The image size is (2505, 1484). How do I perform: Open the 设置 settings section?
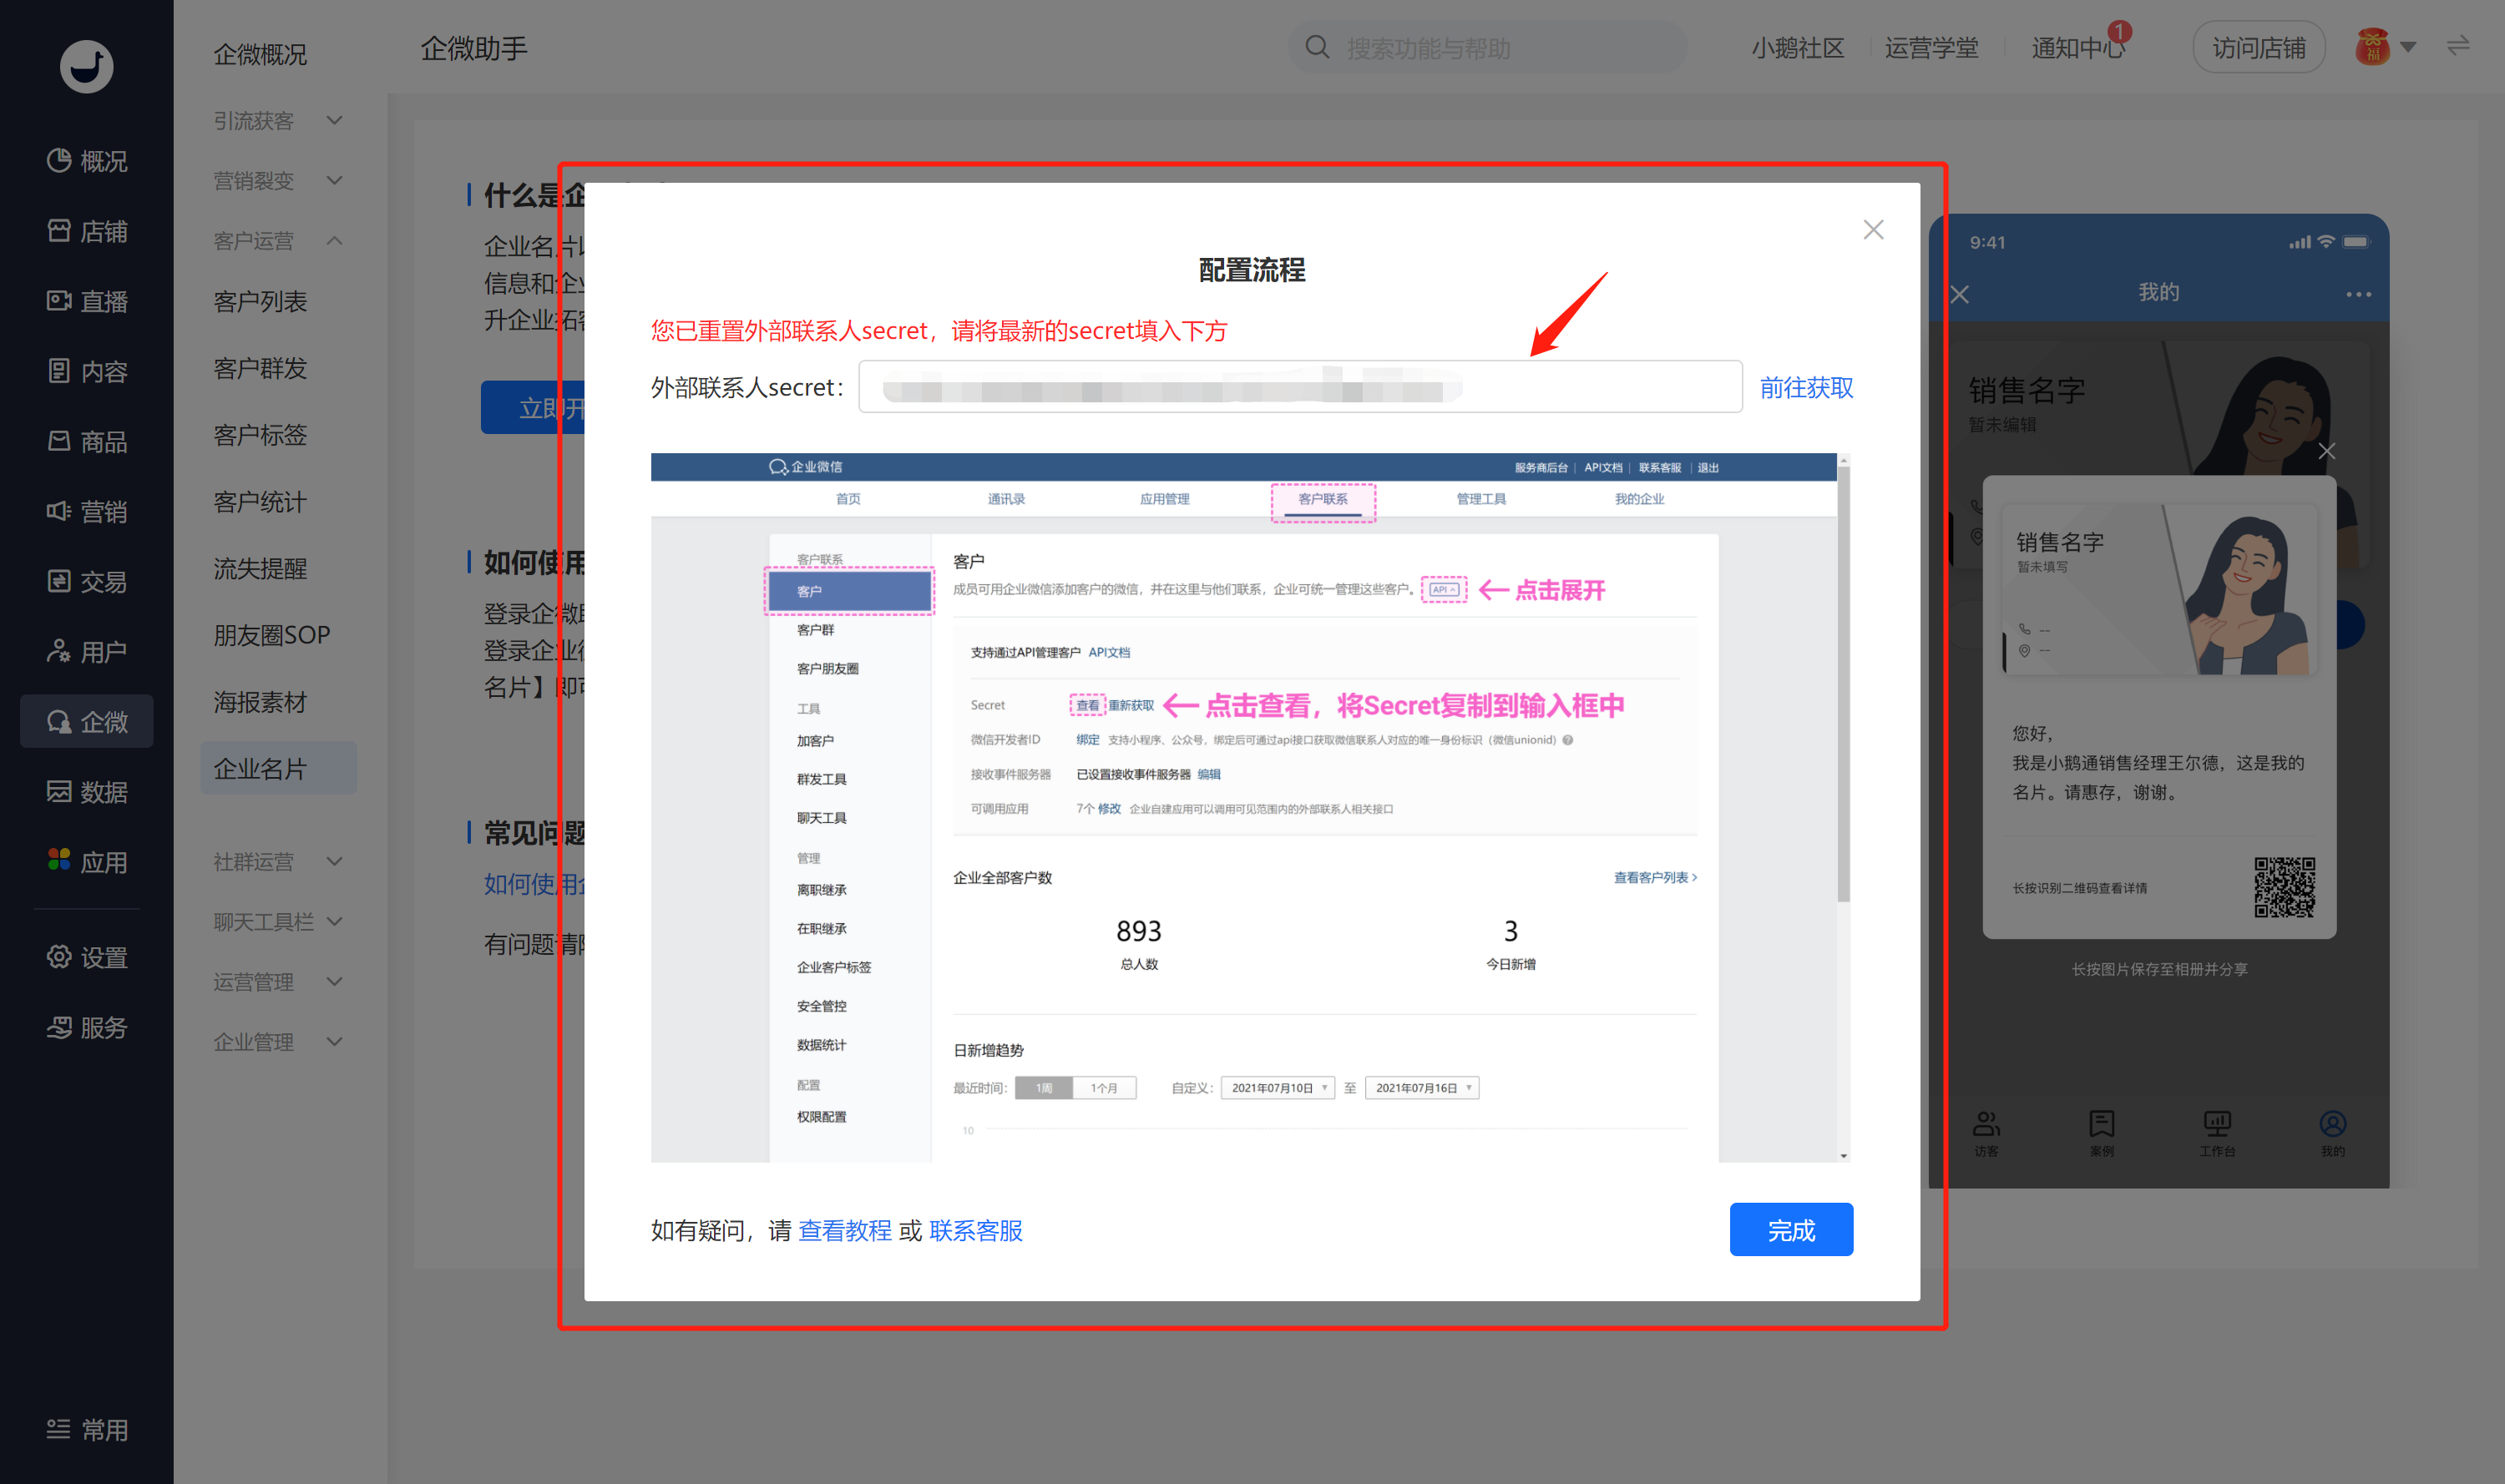(87, 957)
